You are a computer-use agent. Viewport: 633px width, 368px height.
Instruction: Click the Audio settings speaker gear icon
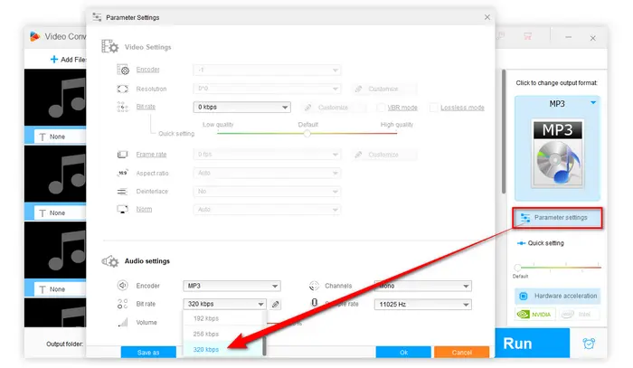(x=109, y=261)
